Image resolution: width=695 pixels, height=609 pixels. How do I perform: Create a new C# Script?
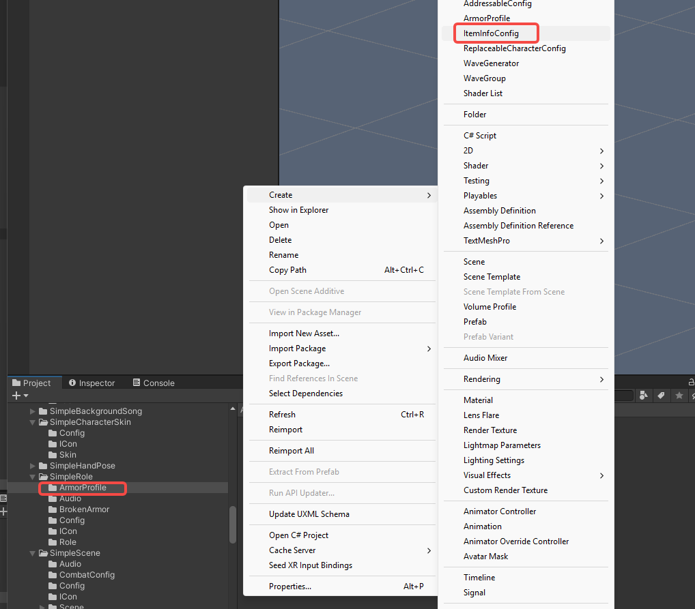click(x=526, y=136)
